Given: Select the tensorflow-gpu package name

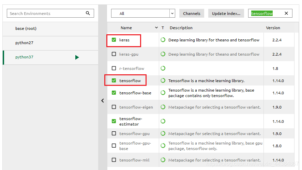Looking at the screenshot, I should click(x=134, y=134).
